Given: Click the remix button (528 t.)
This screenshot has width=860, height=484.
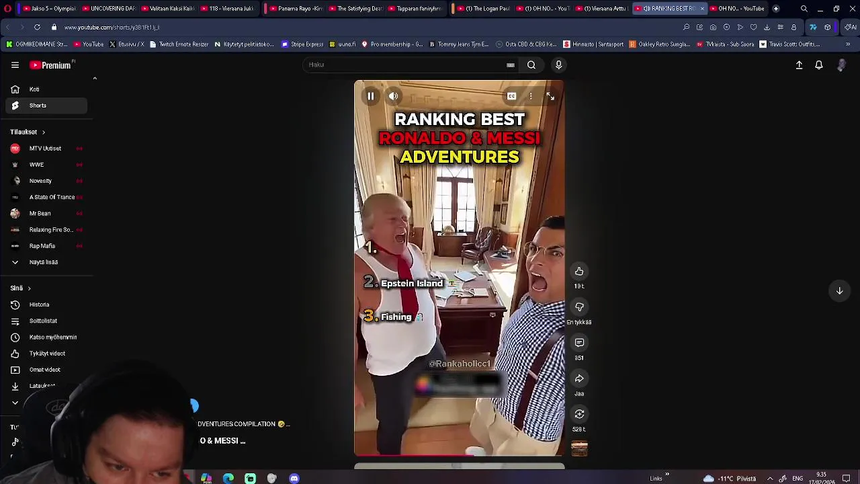Looking at the screenshot, I should click(x=579, y=414).
